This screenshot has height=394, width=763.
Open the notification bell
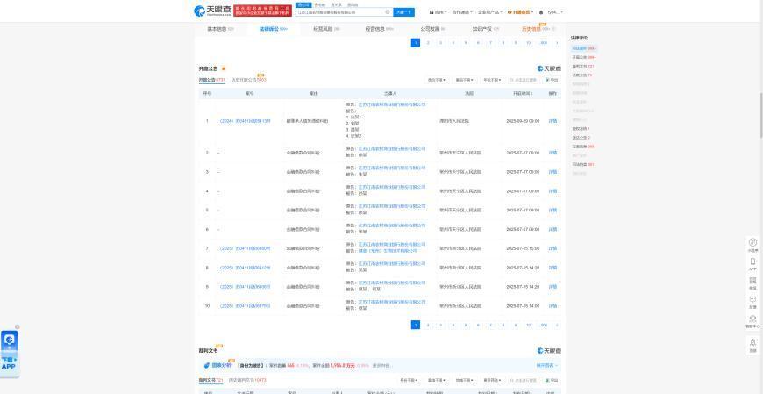[x=541, y=12]
